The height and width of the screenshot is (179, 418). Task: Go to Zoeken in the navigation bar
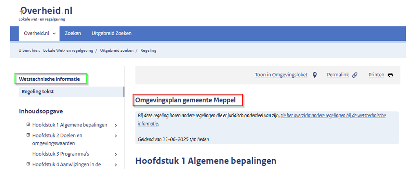point(73,34)
